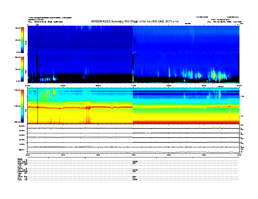Click the left header Re position line

coord(45,22)
